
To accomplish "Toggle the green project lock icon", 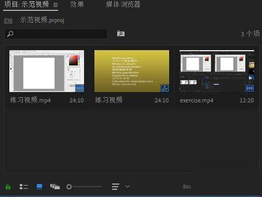I will coord(8,187).
